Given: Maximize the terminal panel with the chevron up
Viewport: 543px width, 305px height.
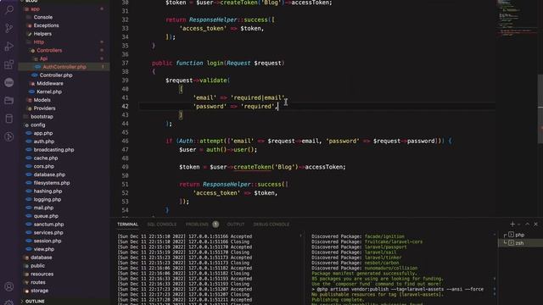Looking at the screenshot, I should (528, 224).
